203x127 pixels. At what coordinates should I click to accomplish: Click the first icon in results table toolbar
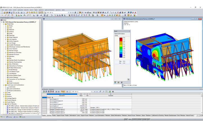[44, 92]
